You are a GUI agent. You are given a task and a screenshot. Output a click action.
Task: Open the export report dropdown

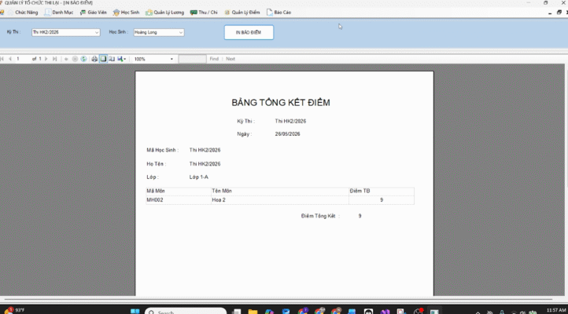coord(122,59)
